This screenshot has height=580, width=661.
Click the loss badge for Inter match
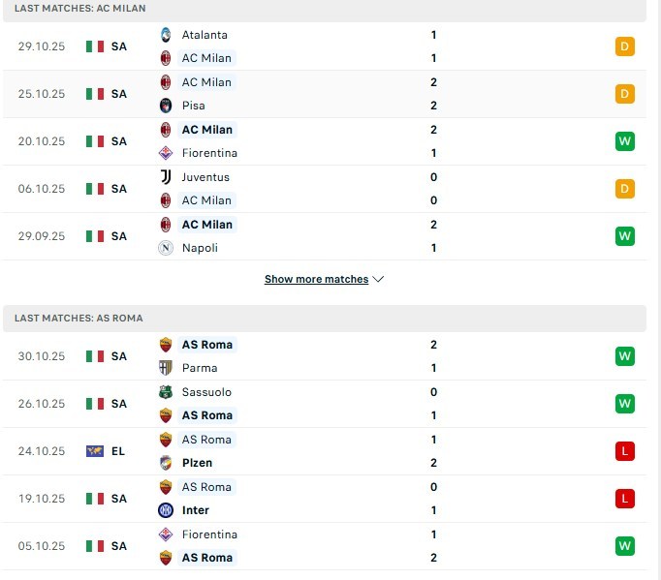pos(625,499)
